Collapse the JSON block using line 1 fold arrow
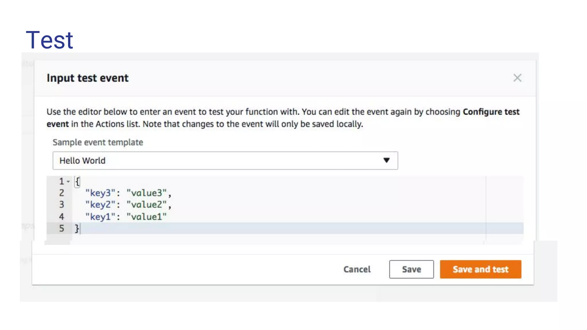587x330 pixels. click(68, 182)
